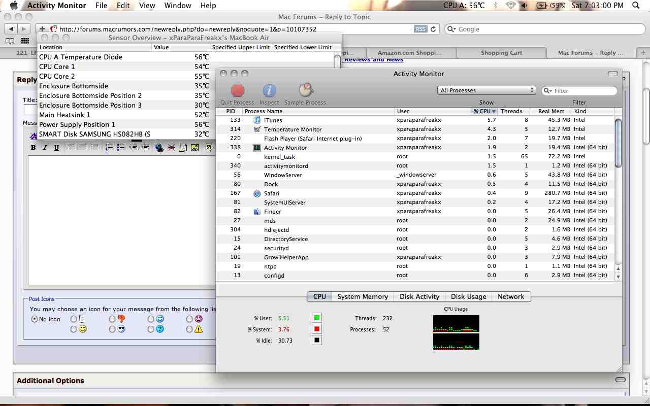Click the wrap quote icon in editor
Viewport: 650px width, 406px height.
click(209, 148)
